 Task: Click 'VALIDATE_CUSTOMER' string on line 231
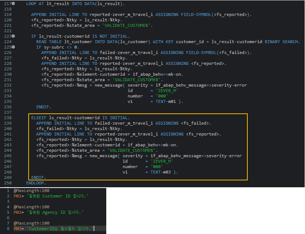(137, 80)
